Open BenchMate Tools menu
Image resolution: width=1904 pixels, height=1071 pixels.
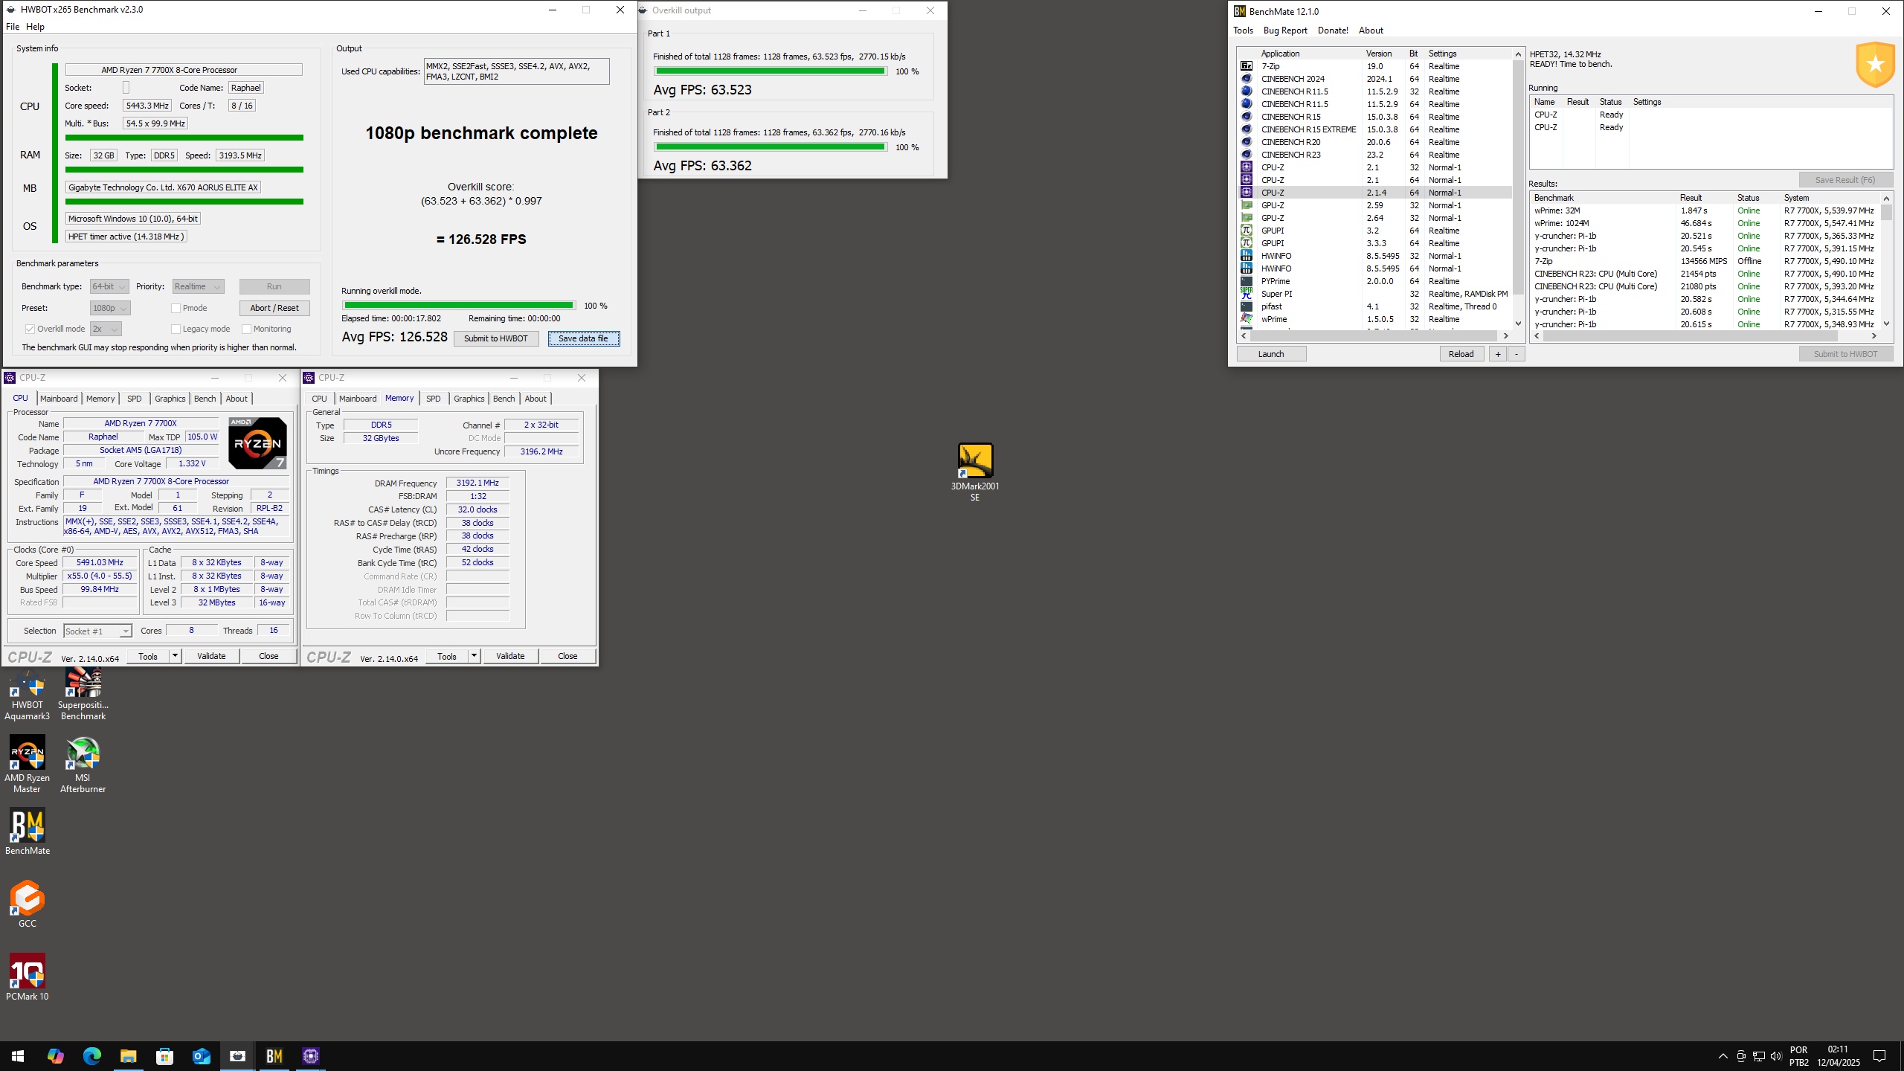pos(1243,30)
